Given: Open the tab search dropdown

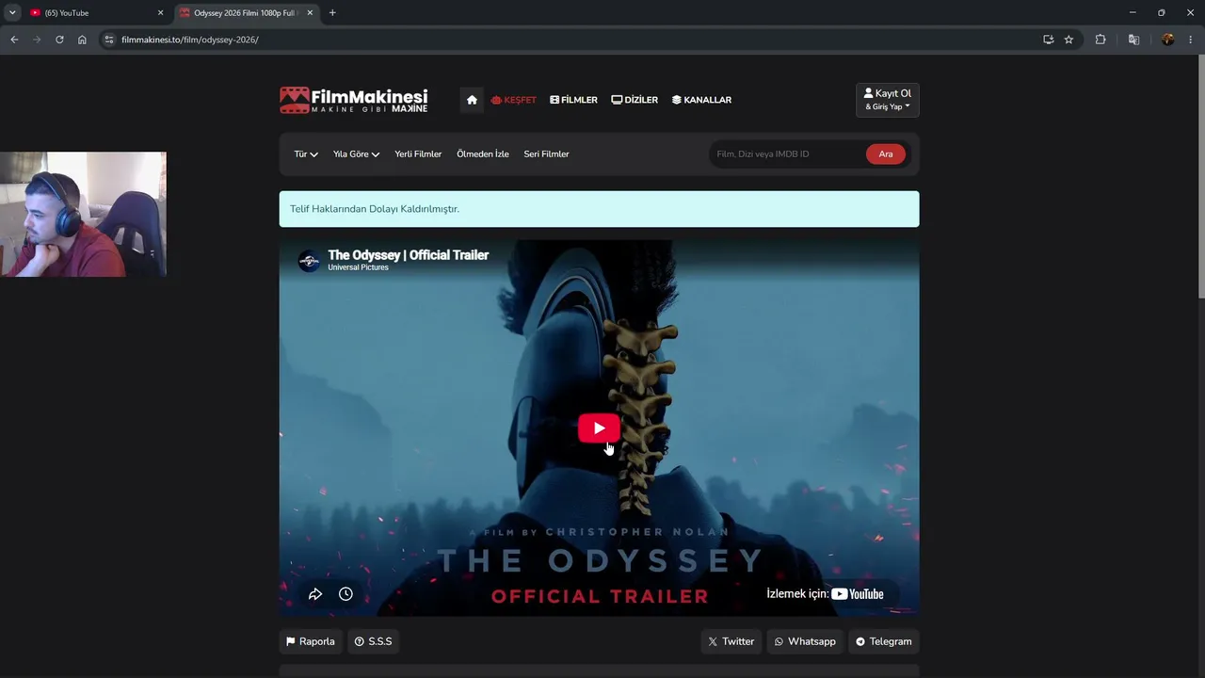Looking at the screenshot, I should tap(12, 13).
